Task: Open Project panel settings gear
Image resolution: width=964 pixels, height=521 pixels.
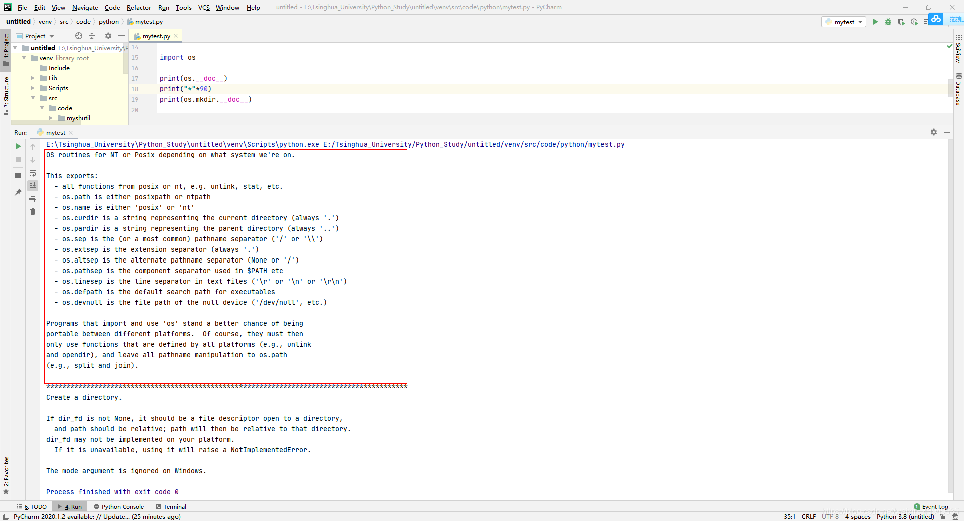Action: click(108, 36)
